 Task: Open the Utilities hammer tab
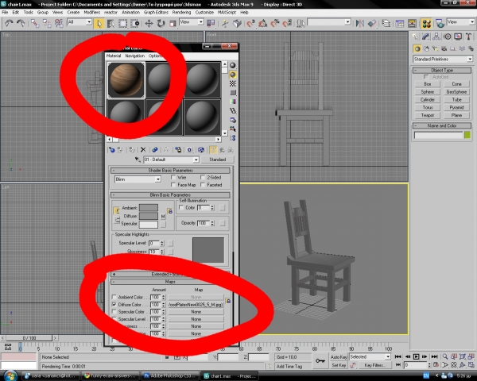(468, 37)
